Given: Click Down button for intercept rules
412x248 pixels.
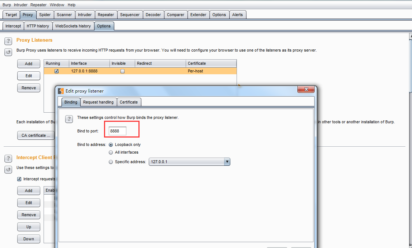Looking at the screenshot, I should 29,239.
